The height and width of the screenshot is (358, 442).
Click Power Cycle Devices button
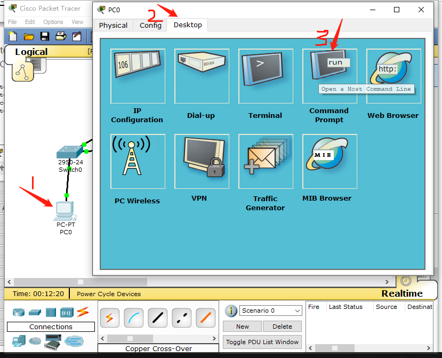click(109, 294)
